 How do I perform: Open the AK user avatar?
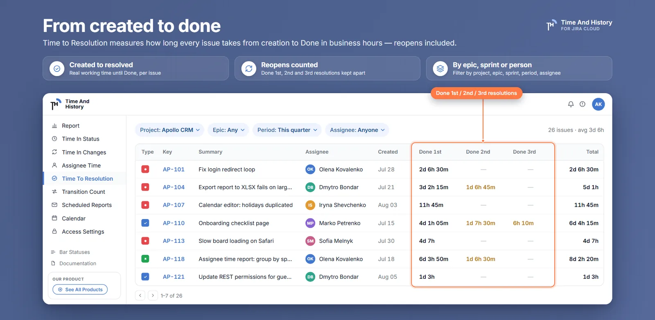(x=599, y=104)
